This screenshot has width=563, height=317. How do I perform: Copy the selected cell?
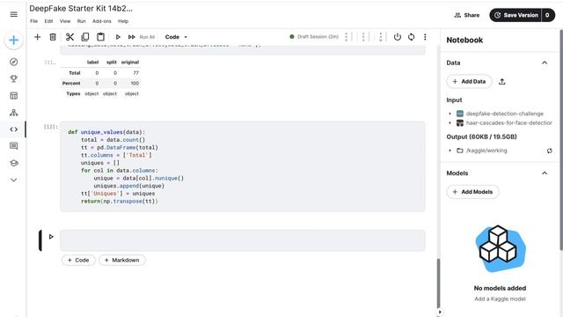pyautogui.click(x=85, y=37)
